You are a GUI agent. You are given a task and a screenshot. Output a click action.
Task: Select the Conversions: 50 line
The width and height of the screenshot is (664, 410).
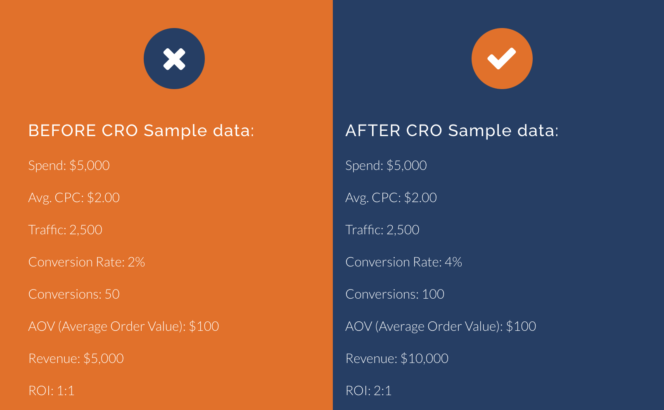click(x=74, y=294)
